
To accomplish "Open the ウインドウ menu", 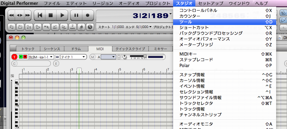I will pos(239,3).
